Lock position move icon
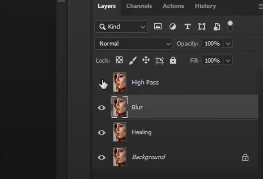The width and height of the screenshot is (263, 179). click(x=146, y=60)
